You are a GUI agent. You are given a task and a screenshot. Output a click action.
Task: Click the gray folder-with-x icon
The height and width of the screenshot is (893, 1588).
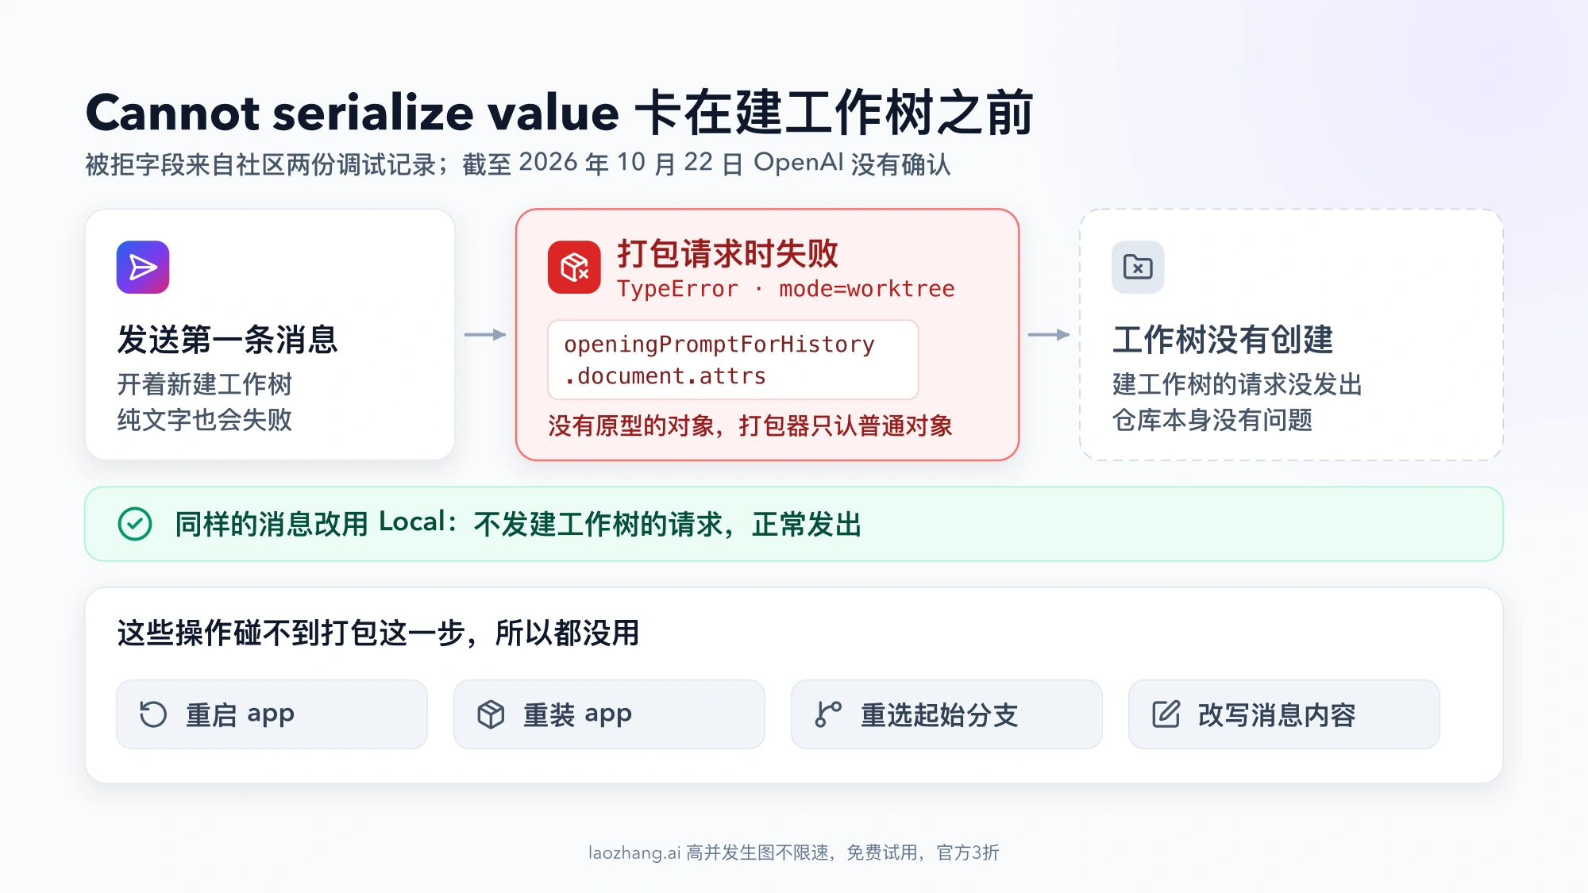click(1138, 268)
